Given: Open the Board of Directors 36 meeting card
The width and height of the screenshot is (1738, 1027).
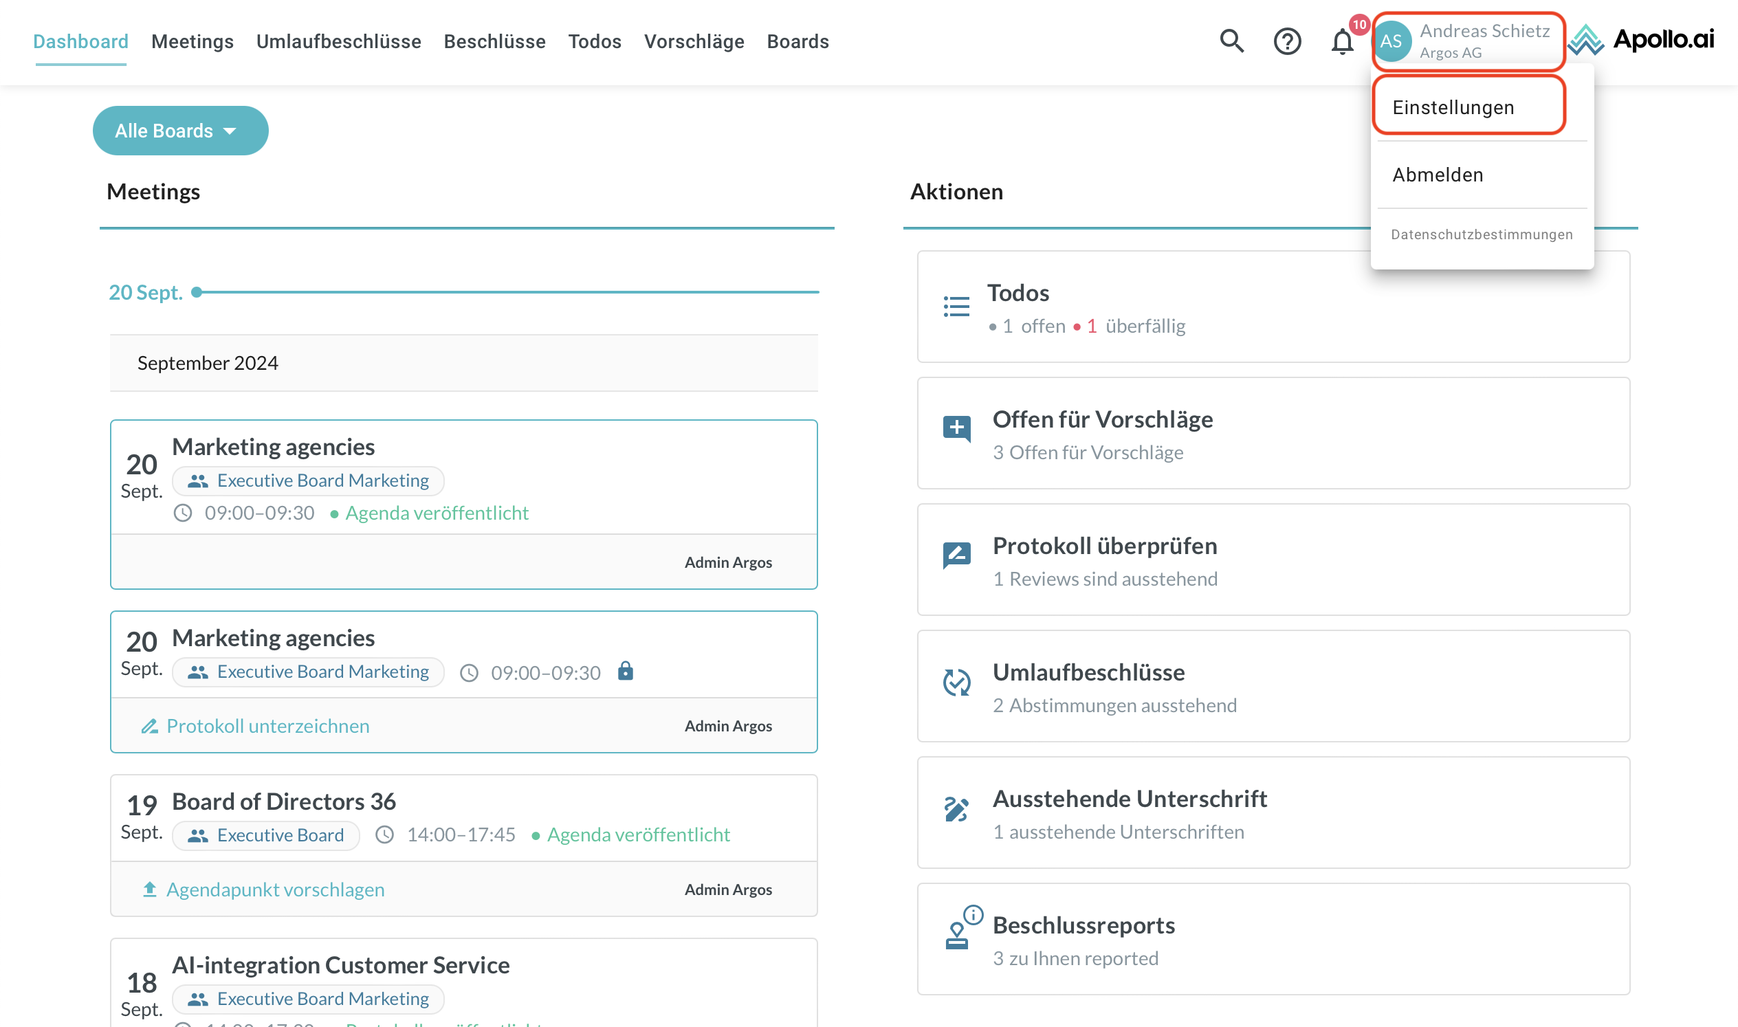Looking at the screenshot, I should pos(284,802).
